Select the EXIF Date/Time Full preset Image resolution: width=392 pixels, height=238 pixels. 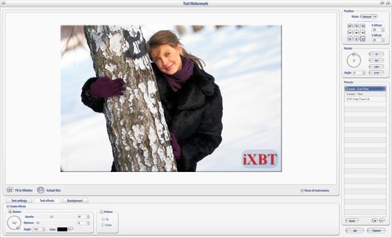(365, 99)
